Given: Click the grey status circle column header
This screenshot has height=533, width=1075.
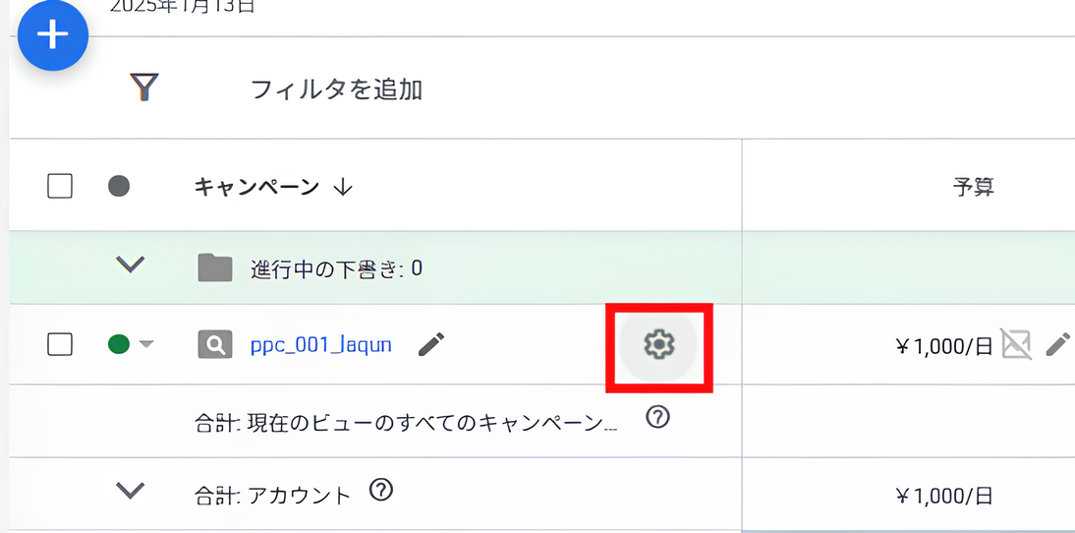Looking at the screenshot, I should click(x=119, y=186).
